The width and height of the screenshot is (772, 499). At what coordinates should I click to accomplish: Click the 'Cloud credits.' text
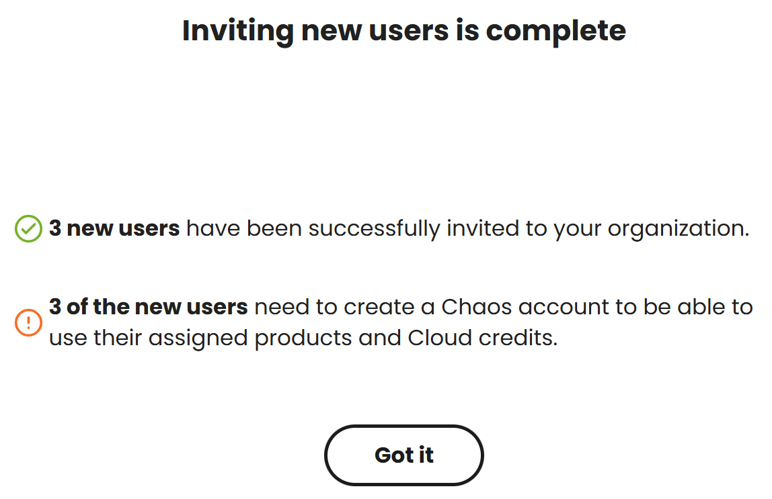(x=483, y=338)
